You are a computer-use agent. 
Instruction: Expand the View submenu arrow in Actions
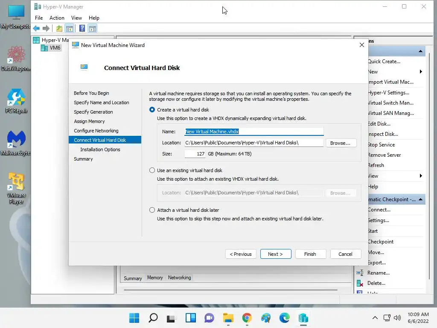pos(421,176)
